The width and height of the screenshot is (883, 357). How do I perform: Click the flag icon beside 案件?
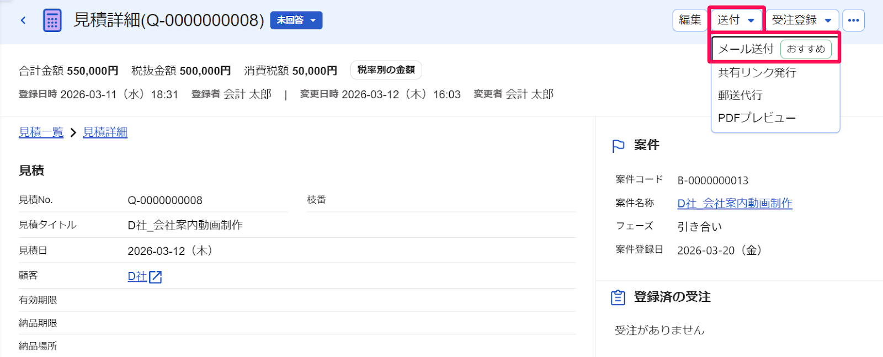618,146
